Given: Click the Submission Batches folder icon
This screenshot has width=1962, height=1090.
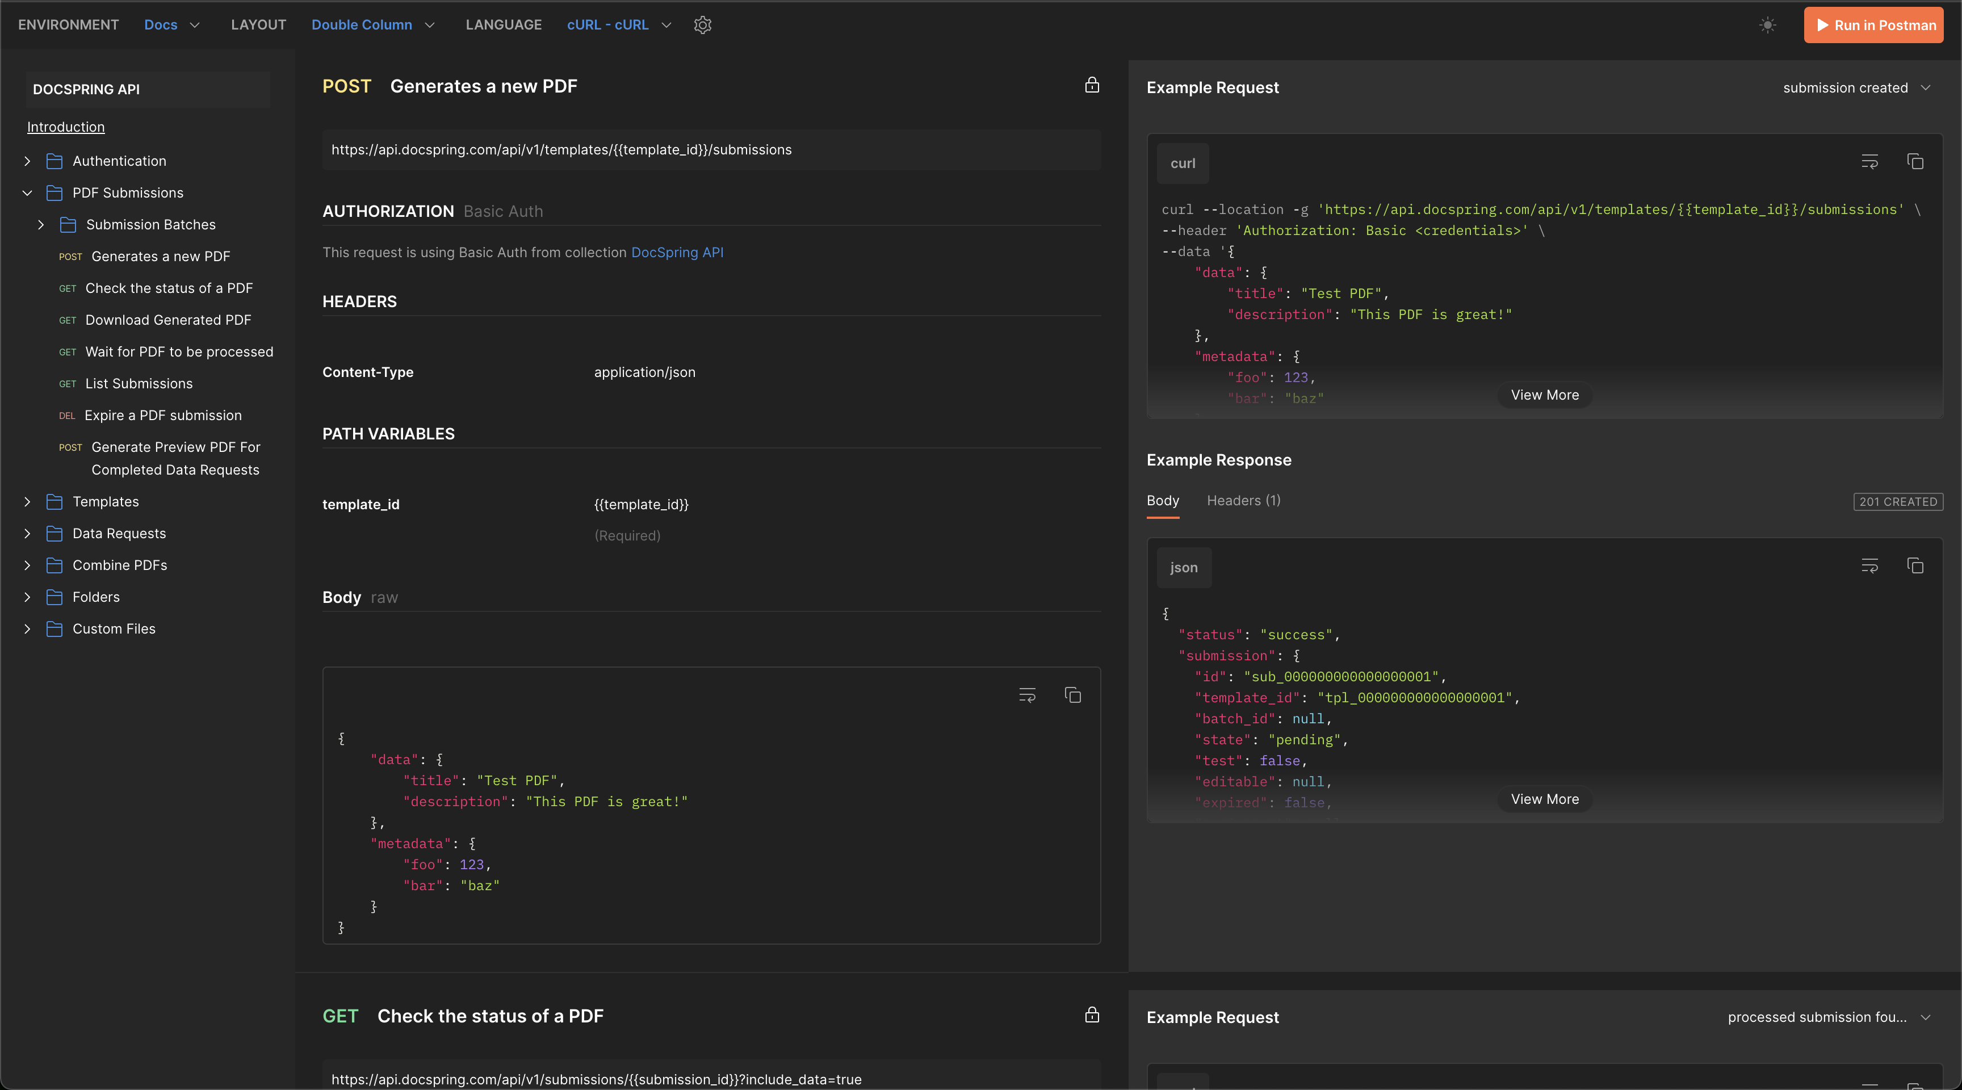Looking at the screenshot, I should point(68,225).
